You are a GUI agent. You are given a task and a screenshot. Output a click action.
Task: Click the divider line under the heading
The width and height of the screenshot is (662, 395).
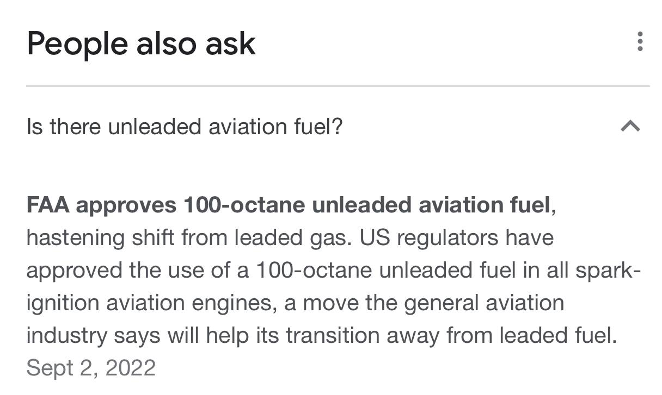point(338,86)
